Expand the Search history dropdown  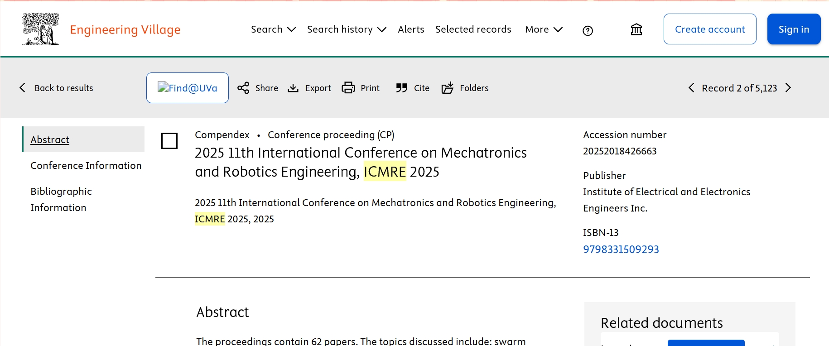pos(347,29)
